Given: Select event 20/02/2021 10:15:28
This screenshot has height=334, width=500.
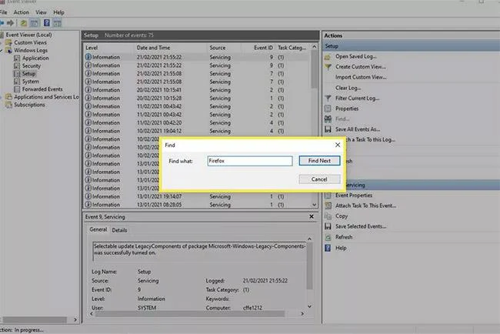Looking at the screenshot, I should click(x=196, y=99).
